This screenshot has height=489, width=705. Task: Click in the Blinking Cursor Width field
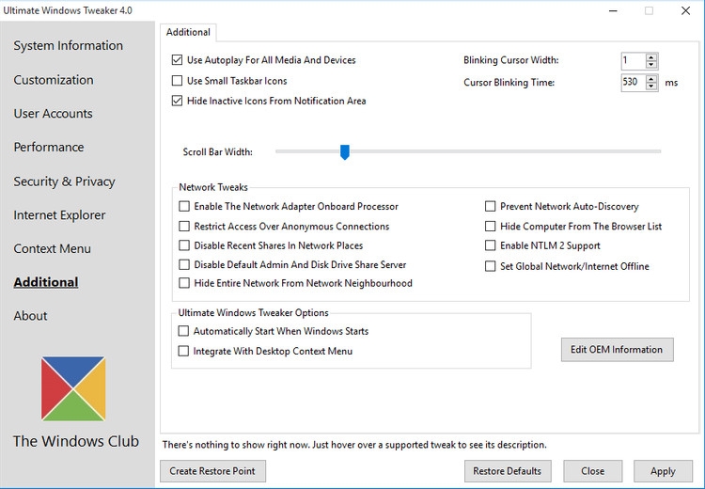(633, 61)
